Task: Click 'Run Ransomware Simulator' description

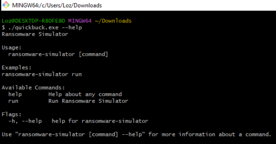Action: tap(88, 101)
